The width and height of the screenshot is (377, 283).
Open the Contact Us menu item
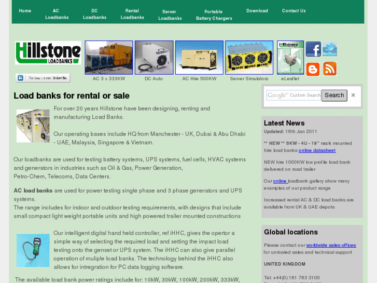(294, 11)
